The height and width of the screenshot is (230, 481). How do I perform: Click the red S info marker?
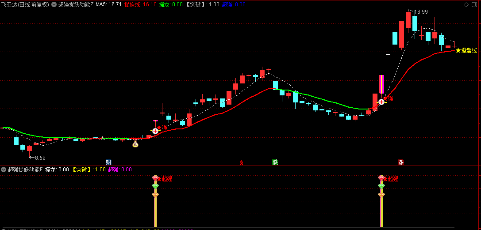(x=242, y=162)
